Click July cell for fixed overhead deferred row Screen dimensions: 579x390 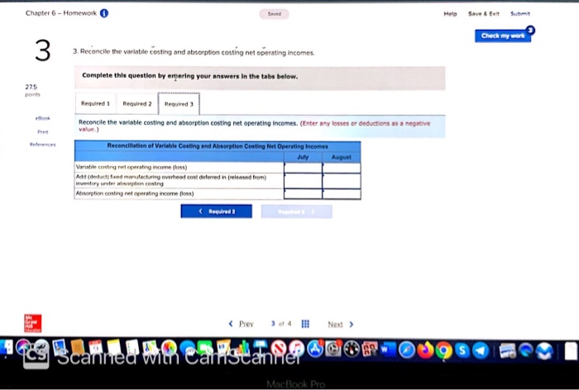coord(304,181)
